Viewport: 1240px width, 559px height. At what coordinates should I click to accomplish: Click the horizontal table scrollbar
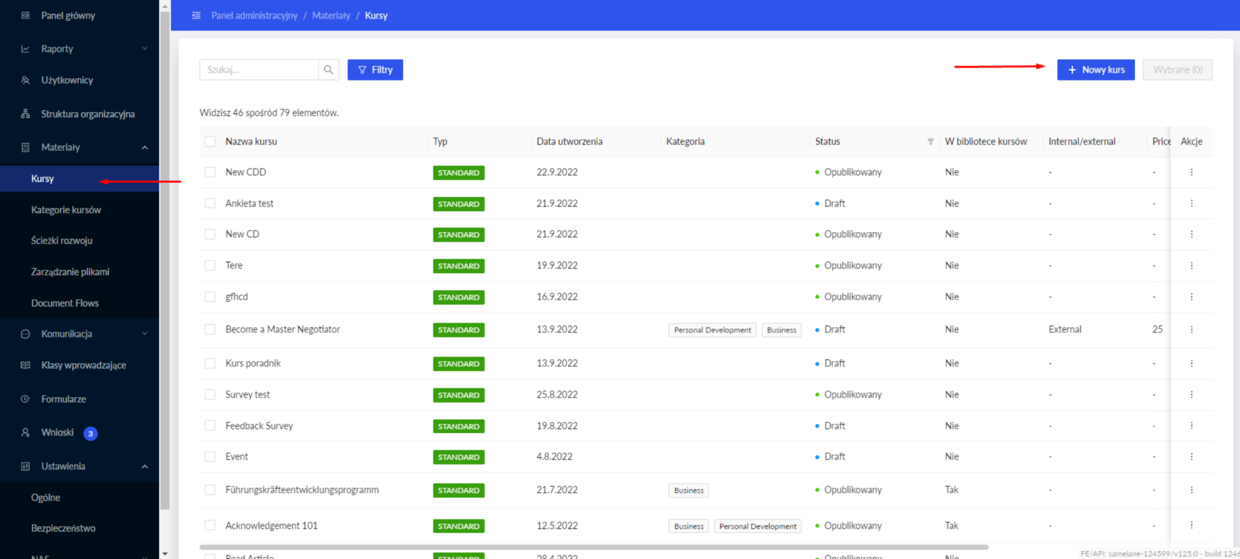(593, 547)
